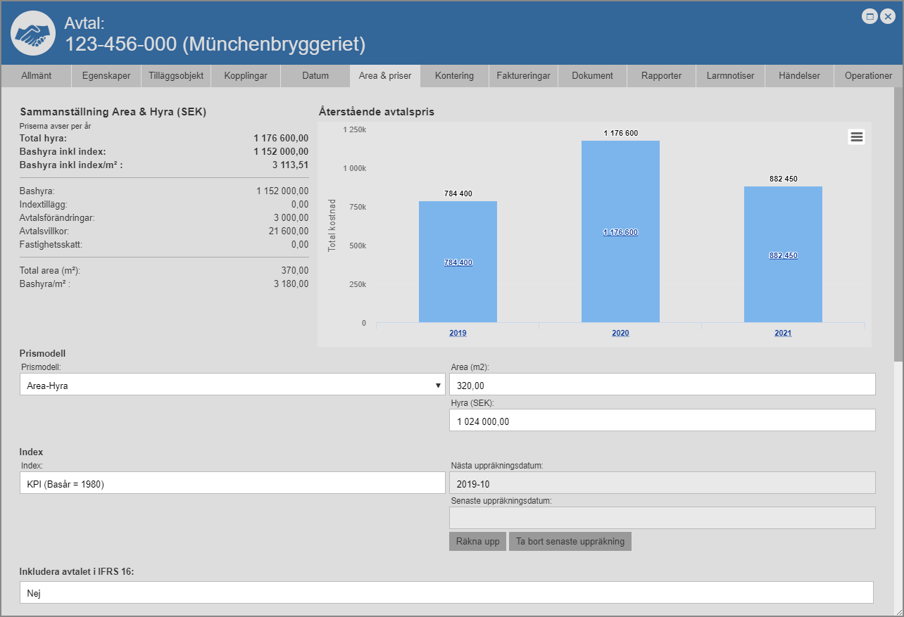Viewport: 904px width, 617px height.
Task: Expand the Prismodell dropdown
Action: tap(232, 385)
